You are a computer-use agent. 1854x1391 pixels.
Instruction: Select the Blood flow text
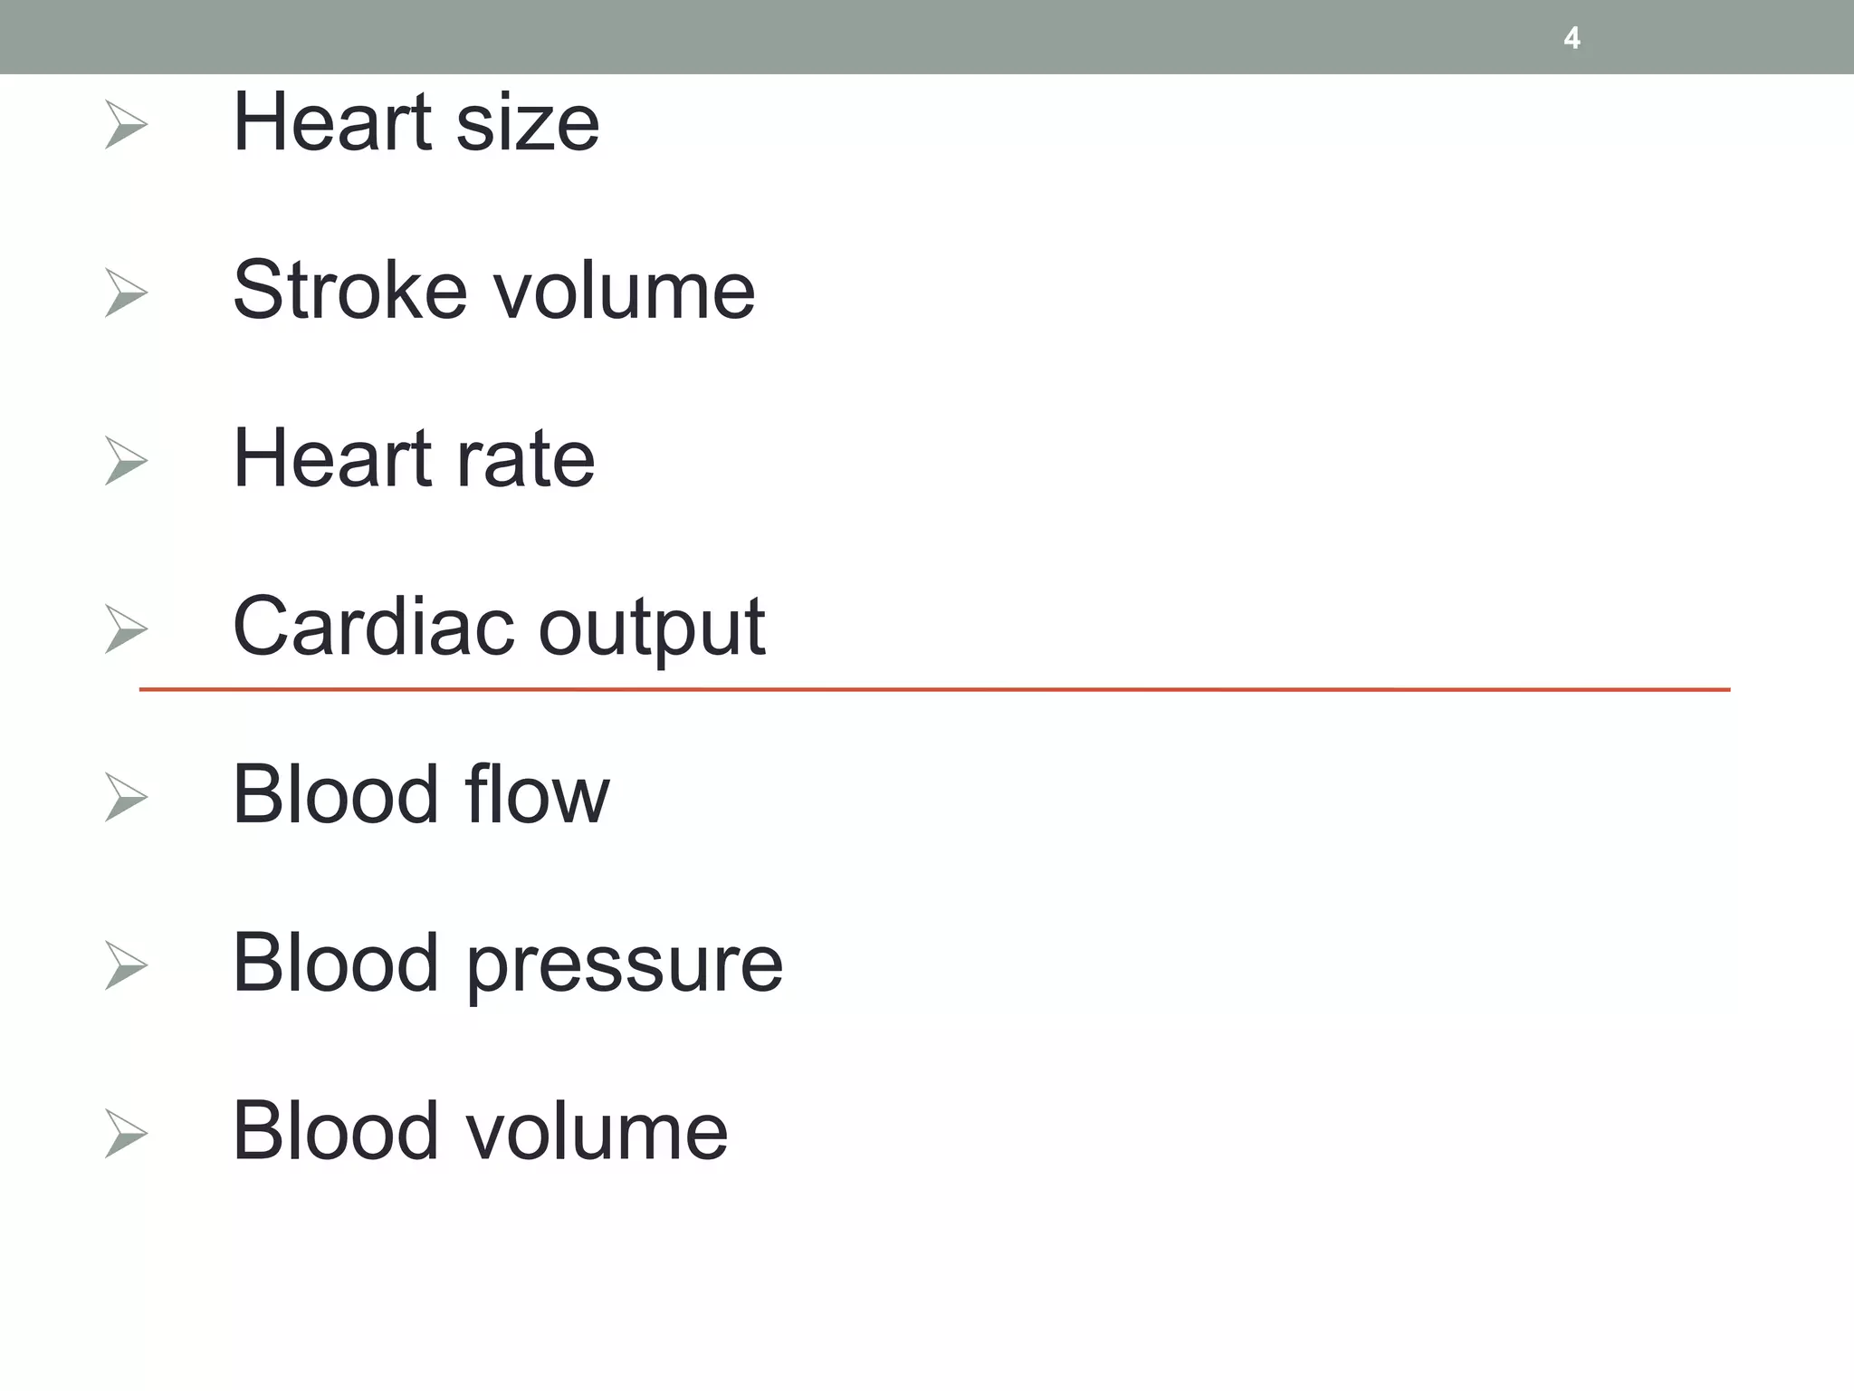pos(421,794)
